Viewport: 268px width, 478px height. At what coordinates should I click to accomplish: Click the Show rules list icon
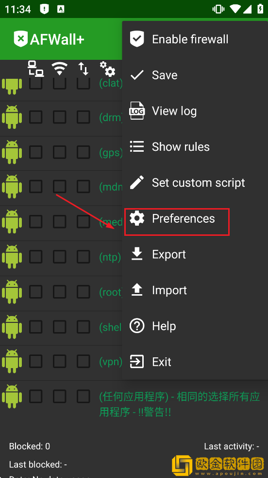[137, 147]
